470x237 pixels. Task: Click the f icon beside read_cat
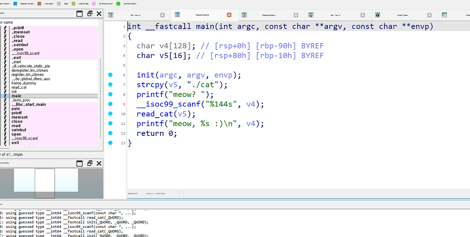(x=5, y=88)
